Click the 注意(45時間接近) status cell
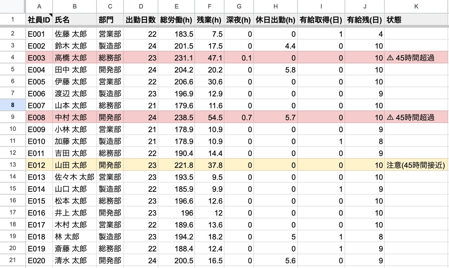The width and height of the screenshot is (449, 268). click(417, 165)
